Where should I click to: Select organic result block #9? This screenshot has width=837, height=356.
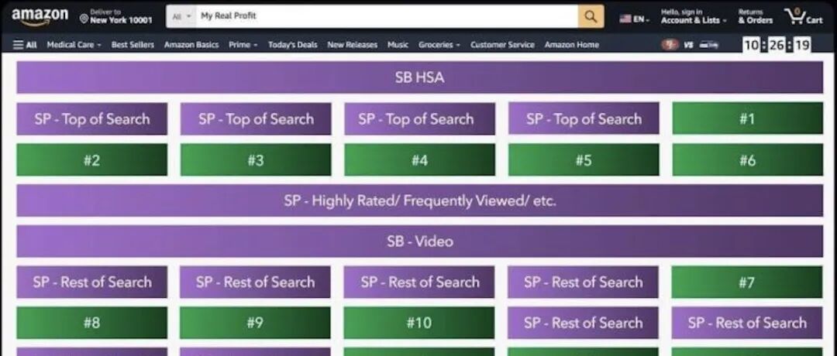pos(255,323)
